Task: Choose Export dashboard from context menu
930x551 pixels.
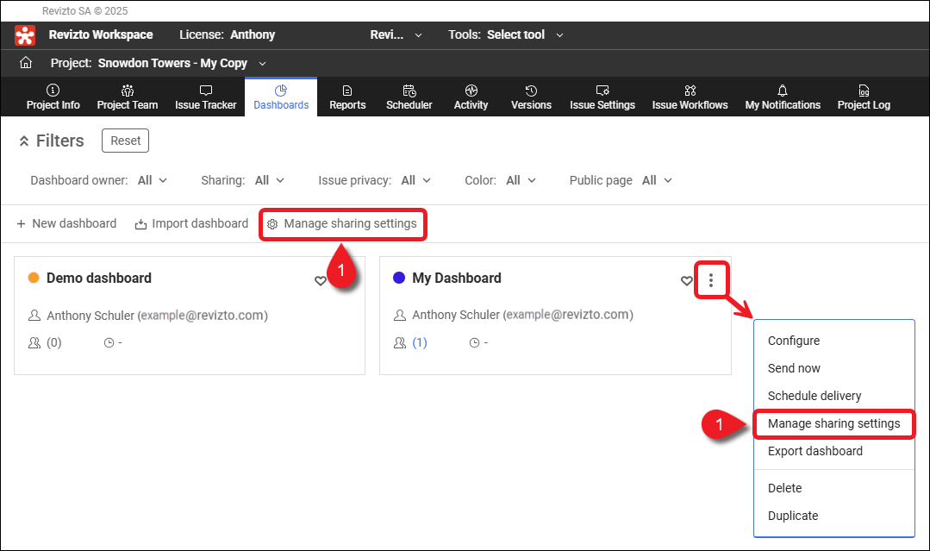Action: point(815,451)
